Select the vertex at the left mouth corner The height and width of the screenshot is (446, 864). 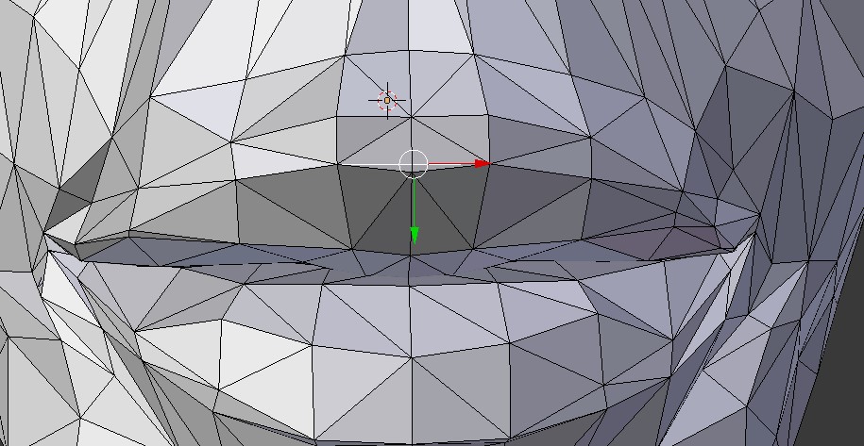click(45, 234)
